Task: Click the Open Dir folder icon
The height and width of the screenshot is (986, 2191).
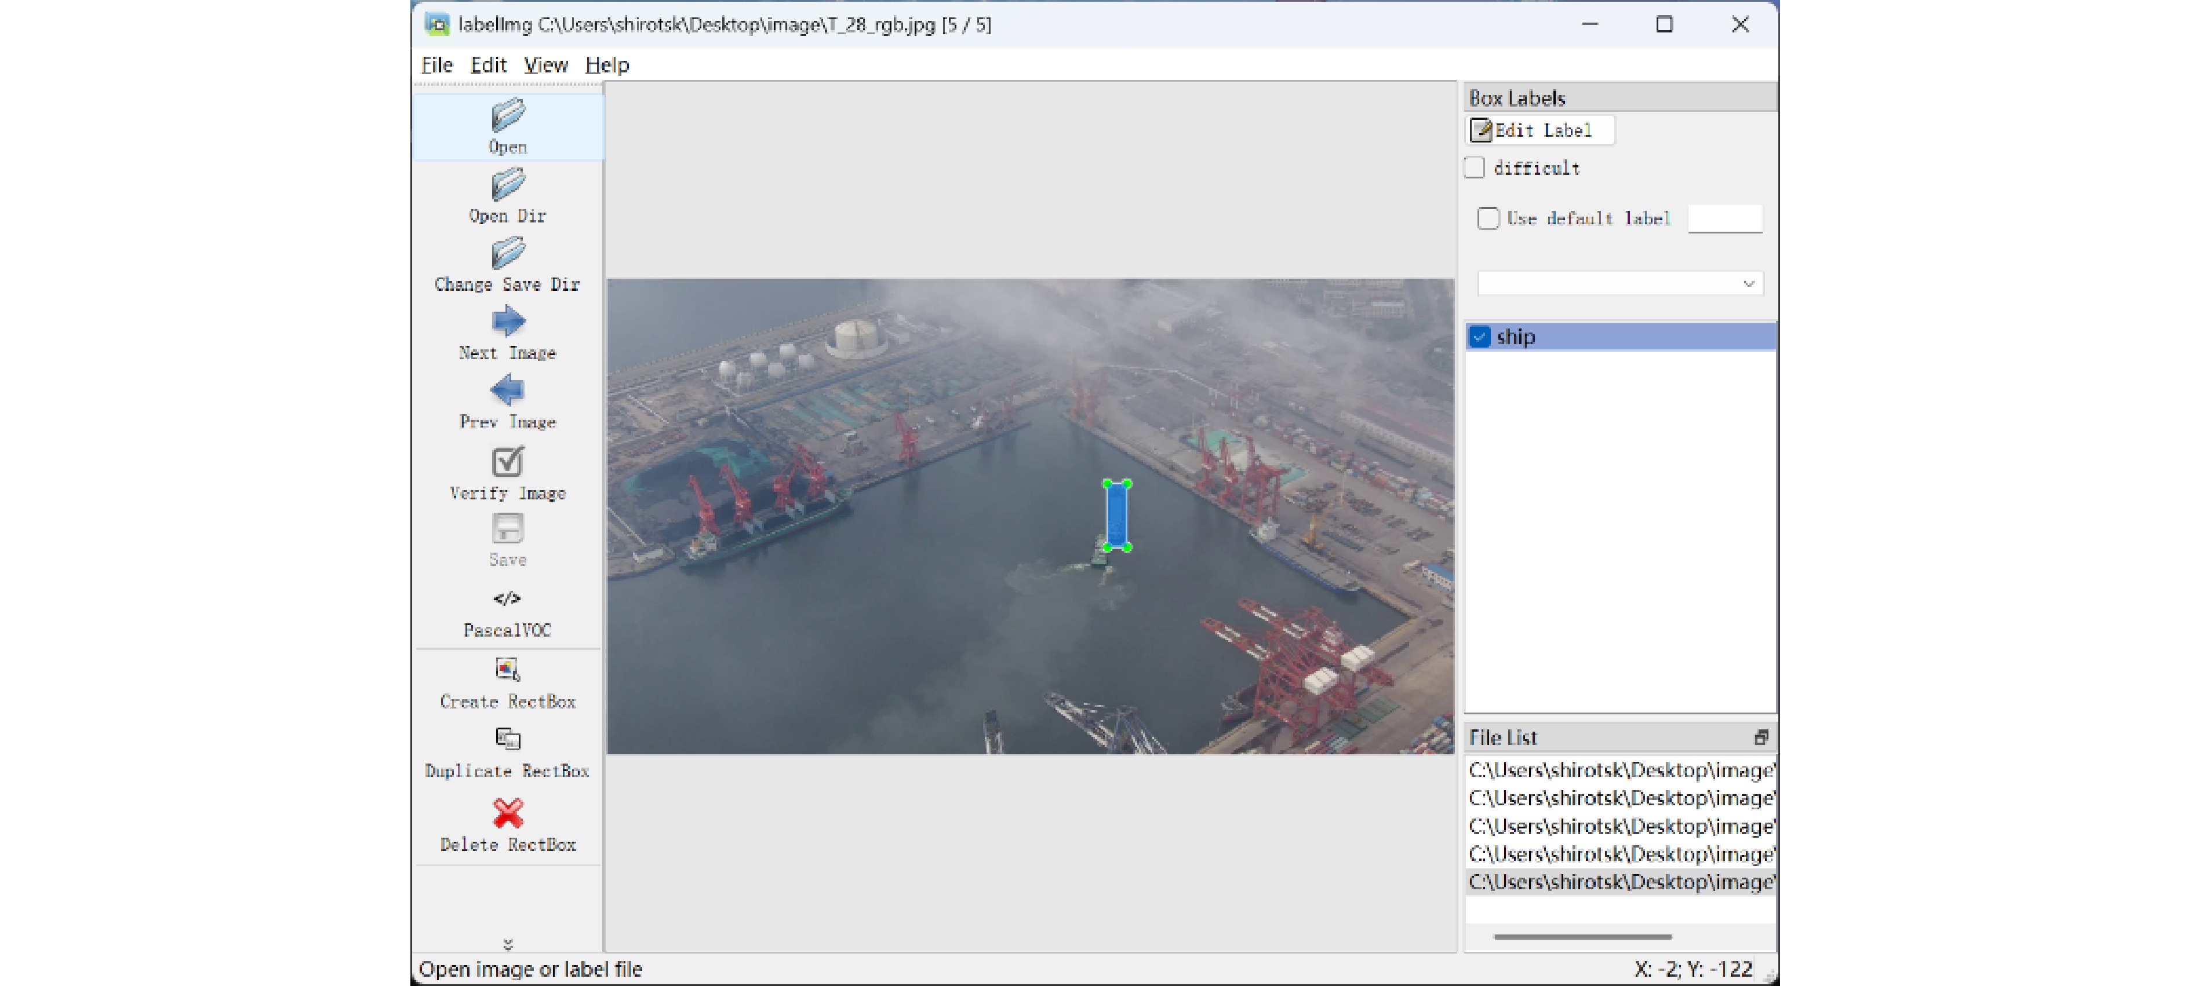Action: coord(508,184)
